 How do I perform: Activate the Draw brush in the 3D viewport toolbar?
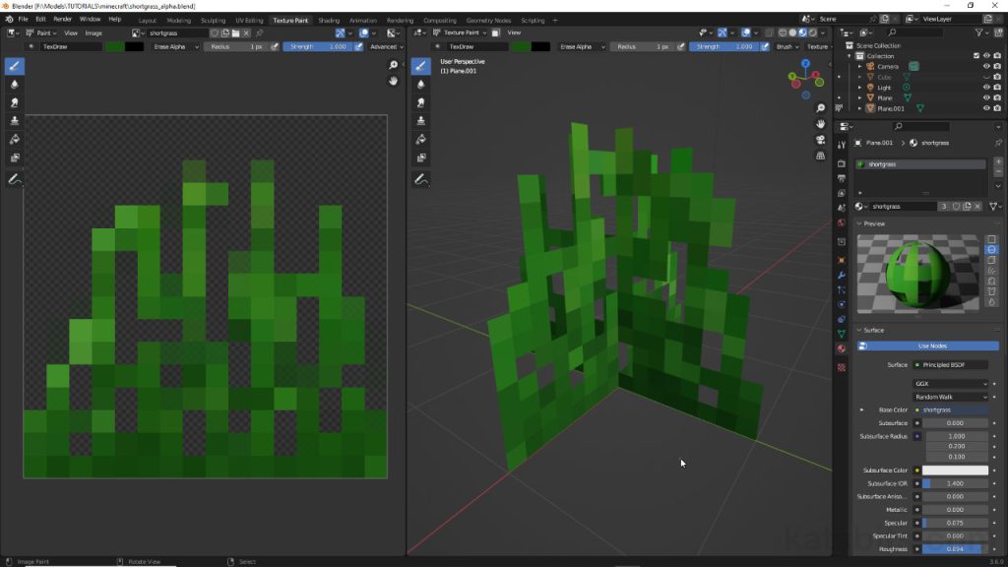coord(421,67)
